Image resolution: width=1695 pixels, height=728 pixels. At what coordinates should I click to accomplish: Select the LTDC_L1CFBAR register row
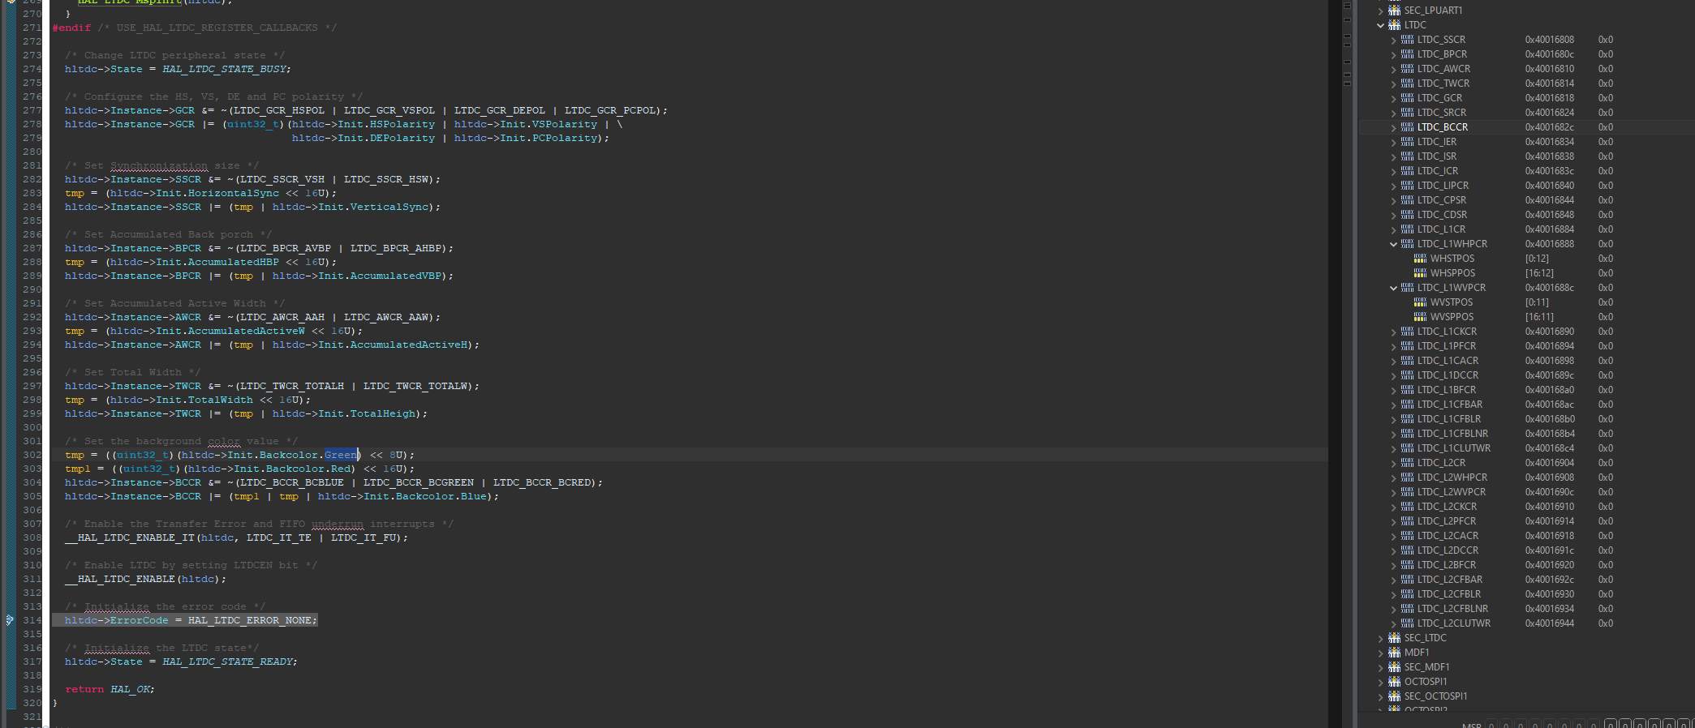(1449, 405)
